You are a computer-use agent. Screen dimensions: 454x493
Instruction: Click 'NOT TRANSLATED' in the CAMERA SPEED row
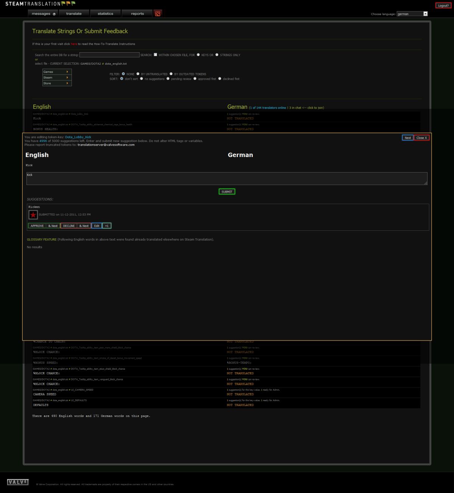(x=240, y=394)
